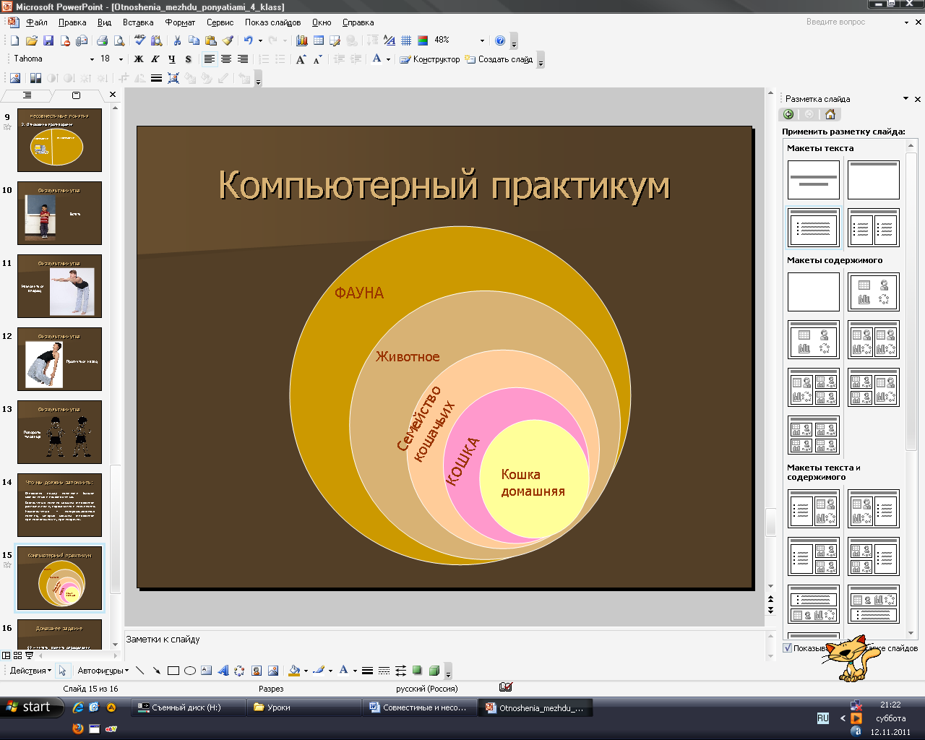
Task: Switch to Съемный диск (H:) taskbar window
Action: pos(188,708)
